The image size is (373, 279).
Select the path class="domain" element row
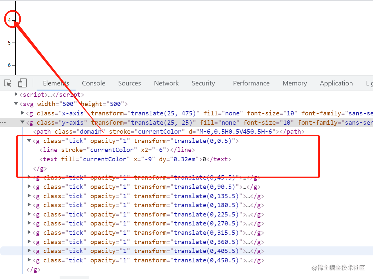pos(169,132)
